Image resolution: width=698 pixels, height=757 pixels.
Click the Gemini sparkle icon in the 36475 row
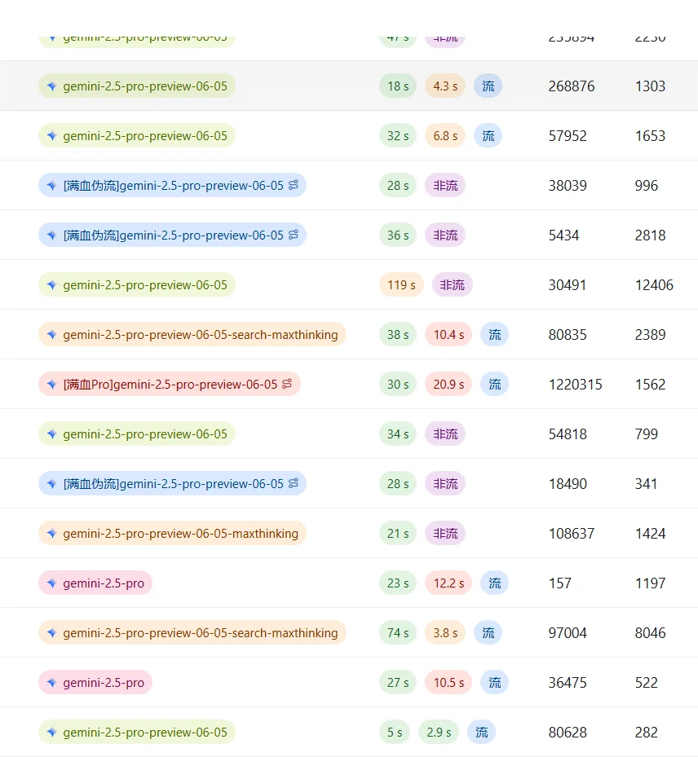pyautogui.click(x=52, y=682)
